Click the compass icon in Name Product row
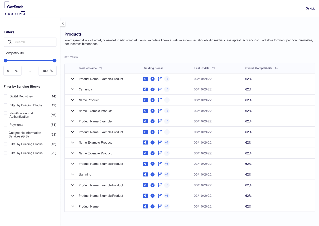This screenshot has width=319, height=226. coord(152,100)
